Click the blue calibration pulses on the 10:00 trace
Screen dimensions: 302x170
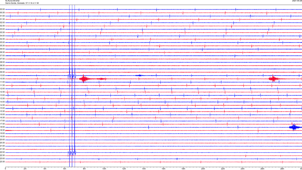(72, 76)
